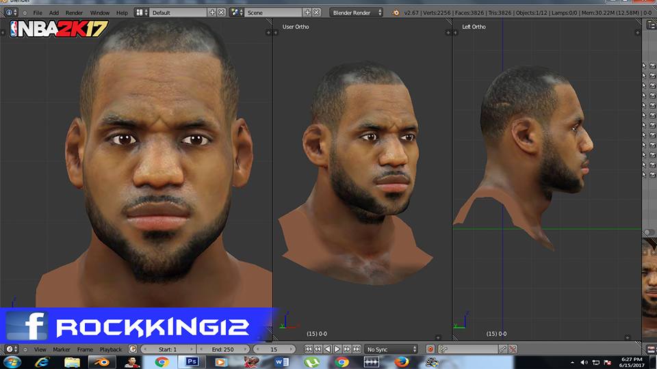Image resolution: width=657 pixels, height=369 pixels.
Task: Open the Window menu
Action: pyautogui.click(x=100, y=13)
